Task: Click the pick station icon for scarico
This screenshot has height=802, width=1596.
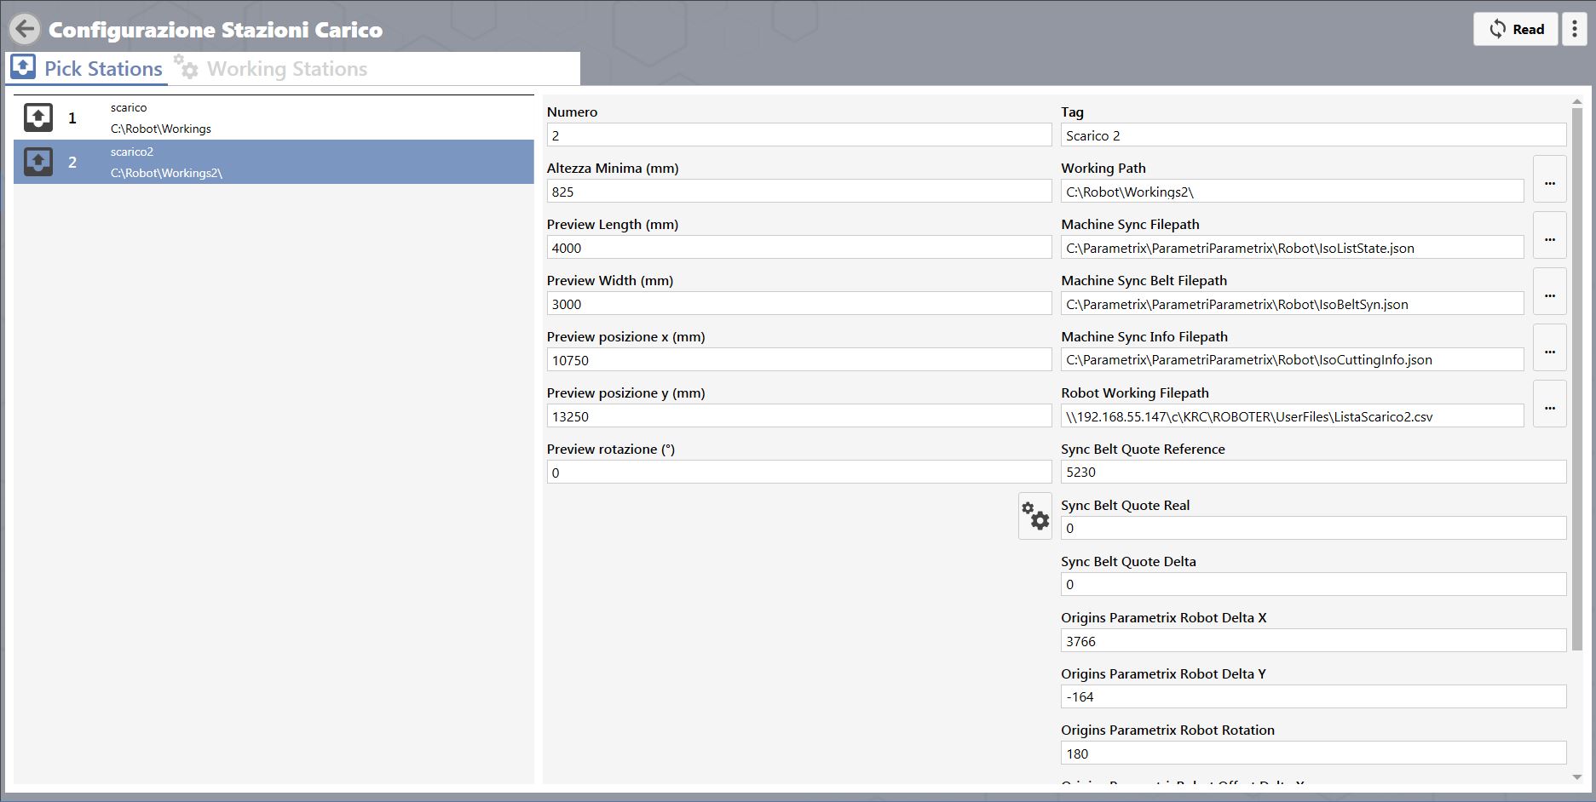Action: (38, 117)
